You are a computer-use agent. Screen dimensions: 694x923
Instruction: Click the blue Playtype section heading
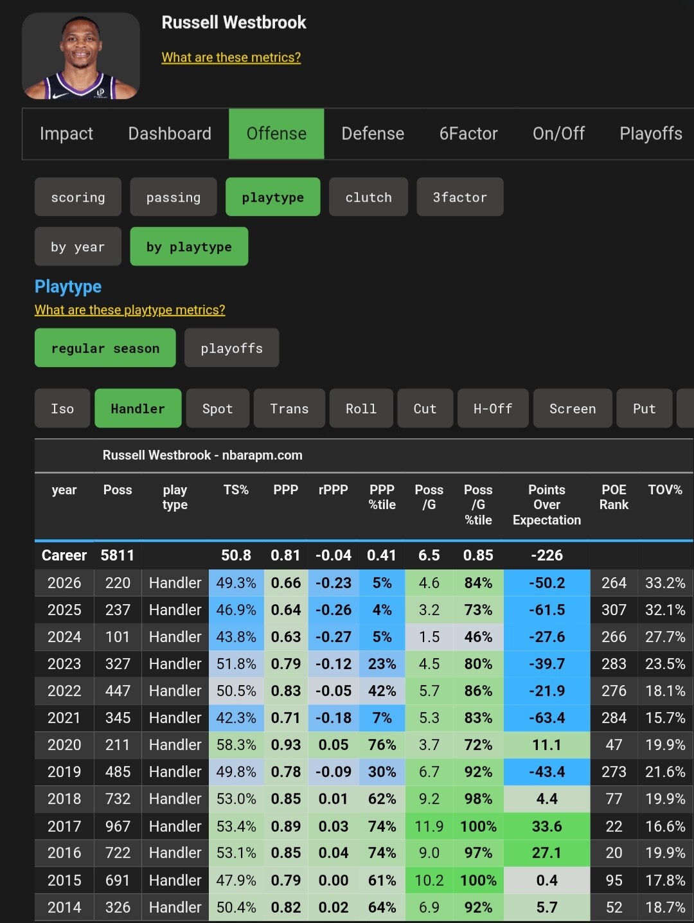68,286
